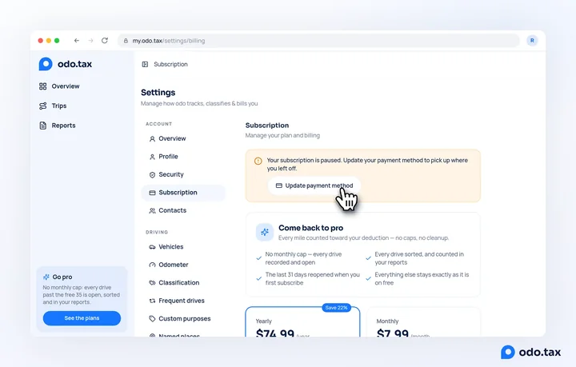
Task: Open Profile settings
Action: [183, 157]
